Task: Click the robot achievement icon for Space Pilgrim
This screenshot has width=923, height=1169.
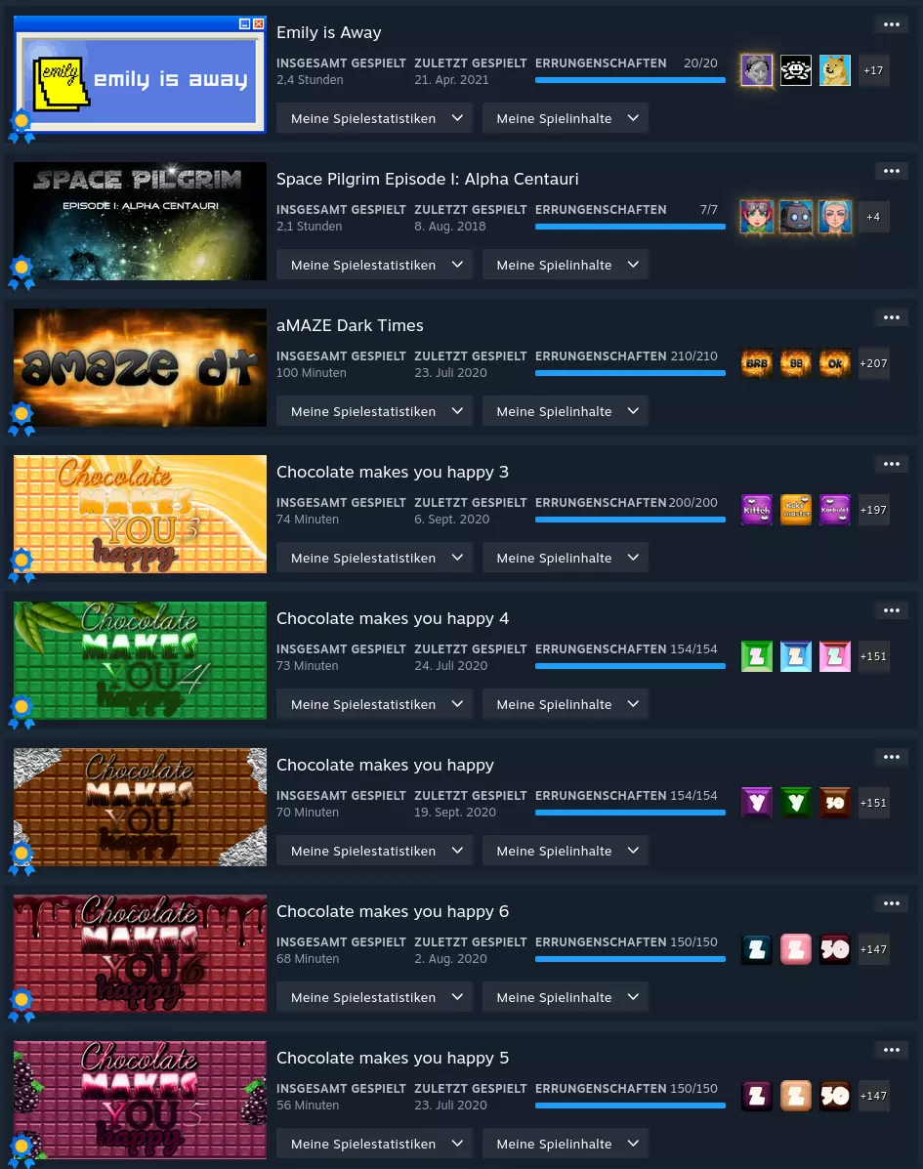Action: 795,217
